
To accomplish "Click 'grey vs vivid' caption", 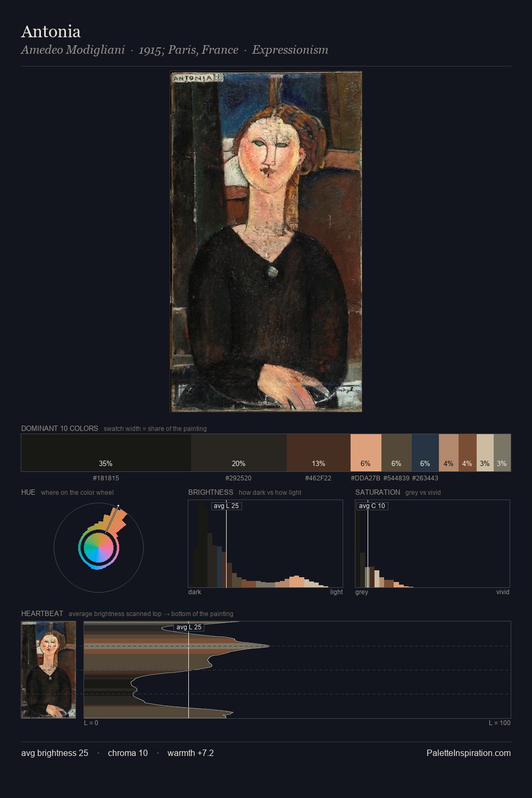I will click(423, 493).
